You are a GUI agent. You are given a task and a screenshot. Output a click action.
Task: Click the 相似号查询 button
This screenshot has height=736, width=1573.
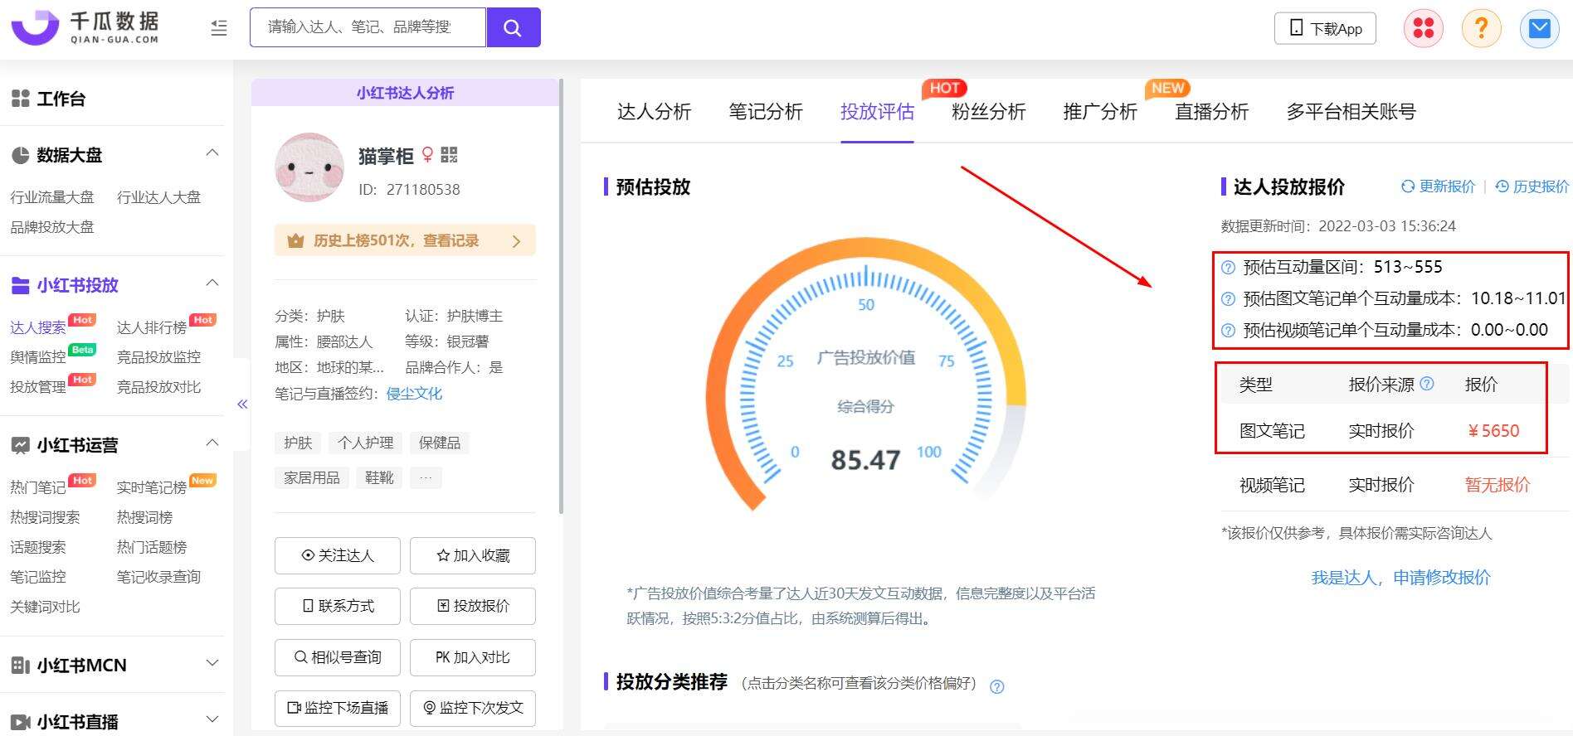click(x=338, y=657)
